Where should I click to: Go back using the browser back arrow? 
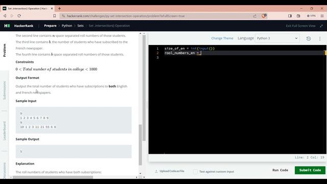[5, 16]
